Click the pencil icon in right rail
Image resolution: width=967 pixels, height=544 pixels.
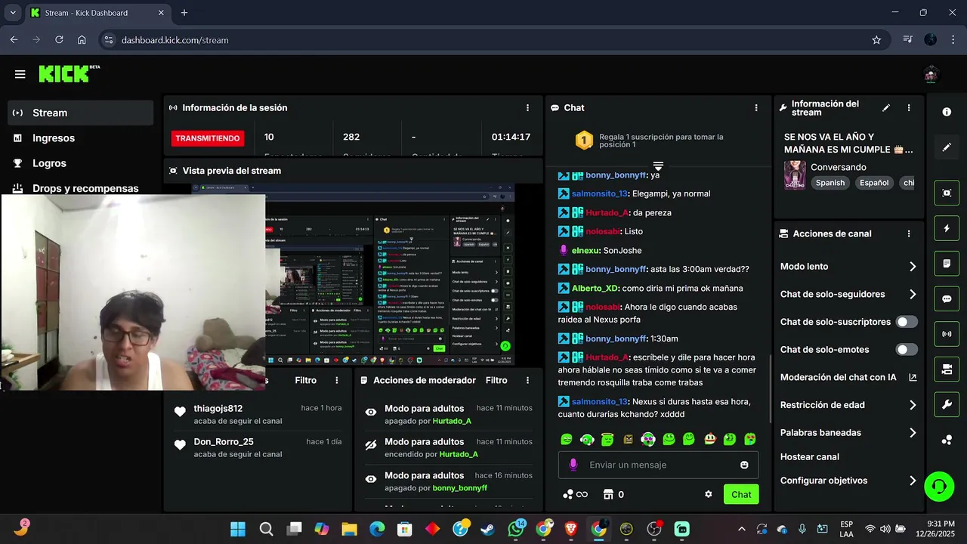click(947, 147)
